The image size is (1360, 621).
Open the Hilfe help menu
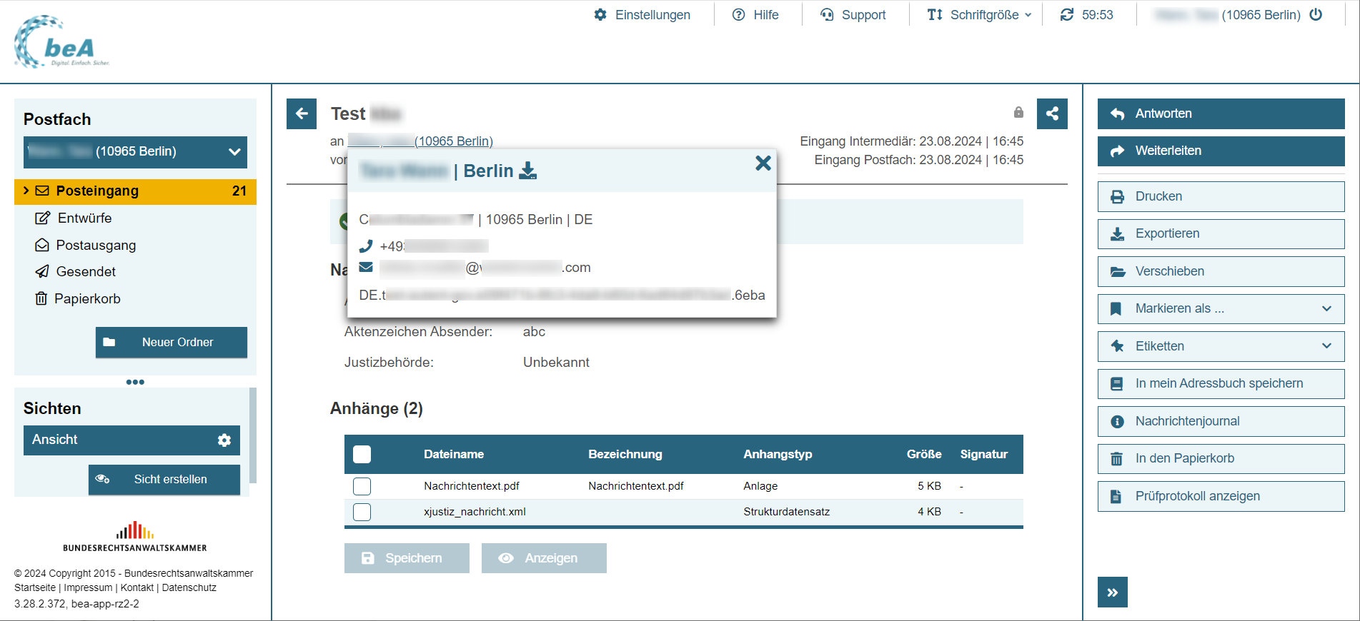click(x=755, y=15)
